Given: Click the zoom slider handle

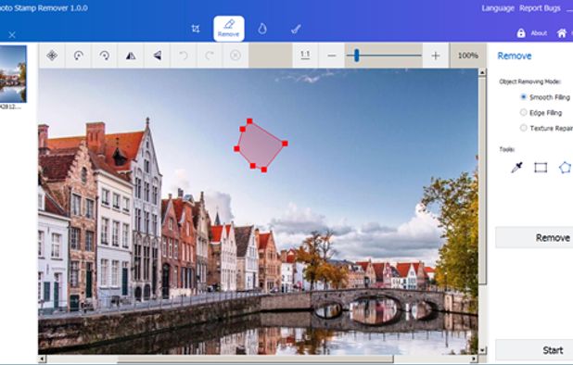Looking at the screenshot, I should [356, 56].
